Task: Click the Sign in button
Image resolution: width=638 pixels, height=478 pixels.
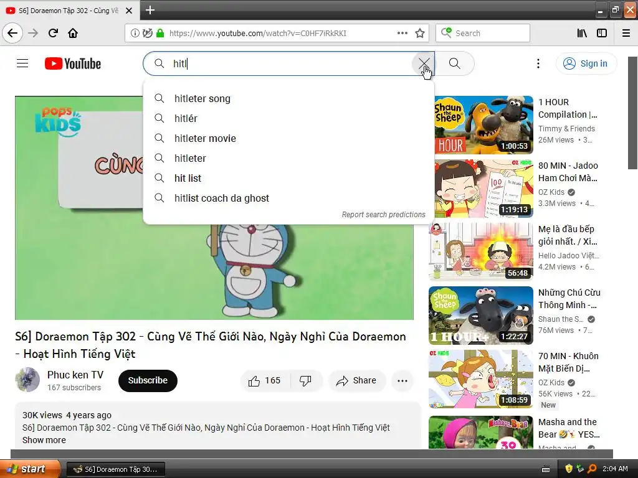Action: [586, 63]
